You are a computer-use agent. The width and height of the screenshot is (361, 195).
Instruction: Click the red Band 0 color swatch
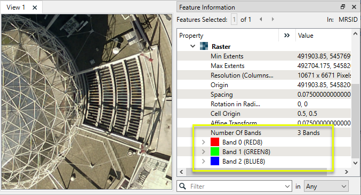click(215, 142)
